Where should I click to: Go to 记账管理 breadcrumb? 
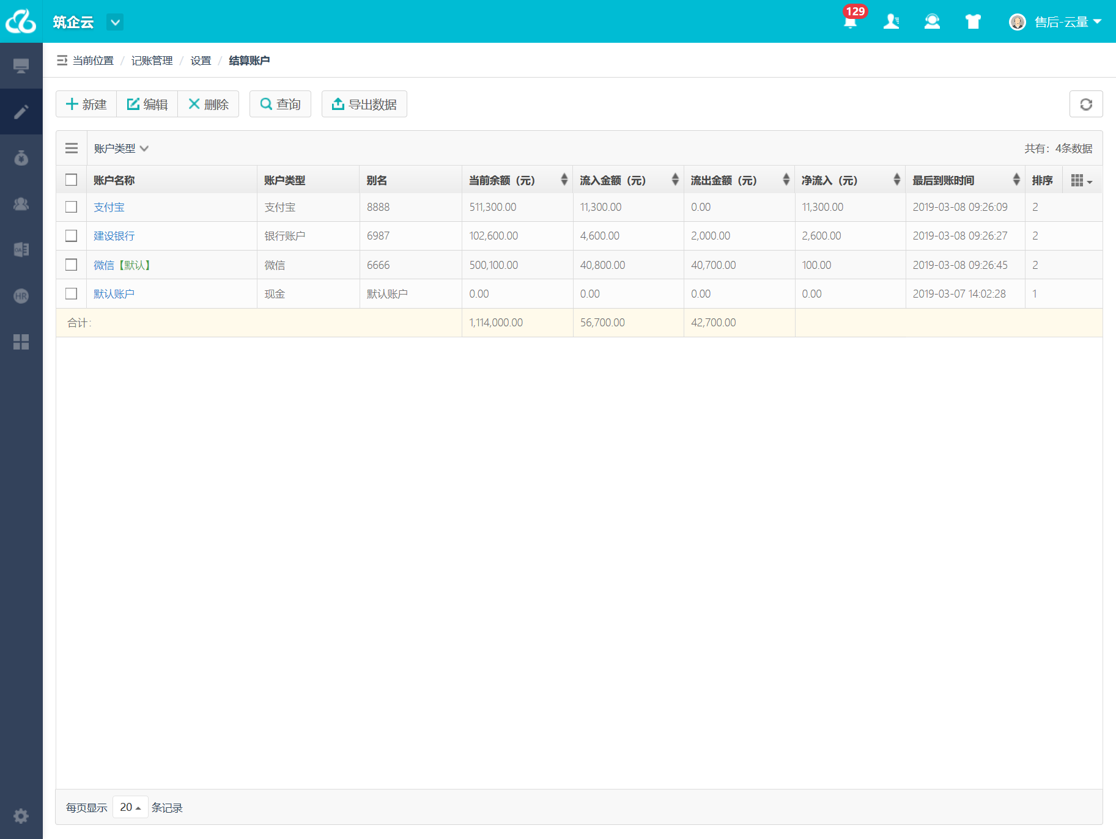click(152, 60)
